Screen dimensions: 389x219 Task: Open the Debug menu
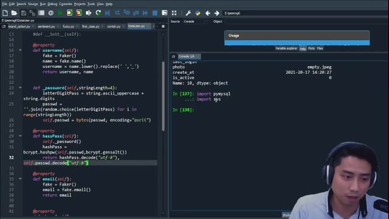click(52, 4)
